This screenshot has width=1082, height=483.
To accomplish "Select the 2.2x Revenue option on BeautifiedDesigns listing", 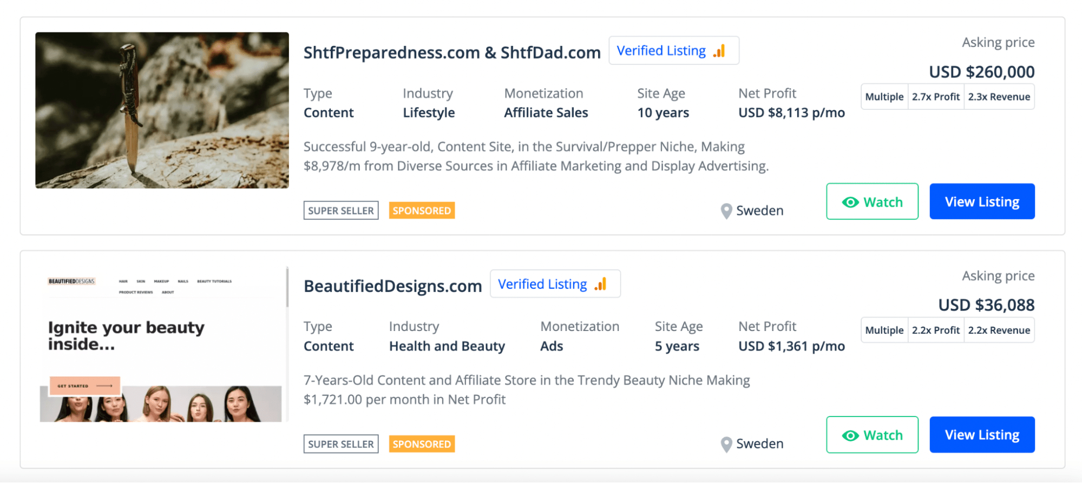I will pos(999,329).
